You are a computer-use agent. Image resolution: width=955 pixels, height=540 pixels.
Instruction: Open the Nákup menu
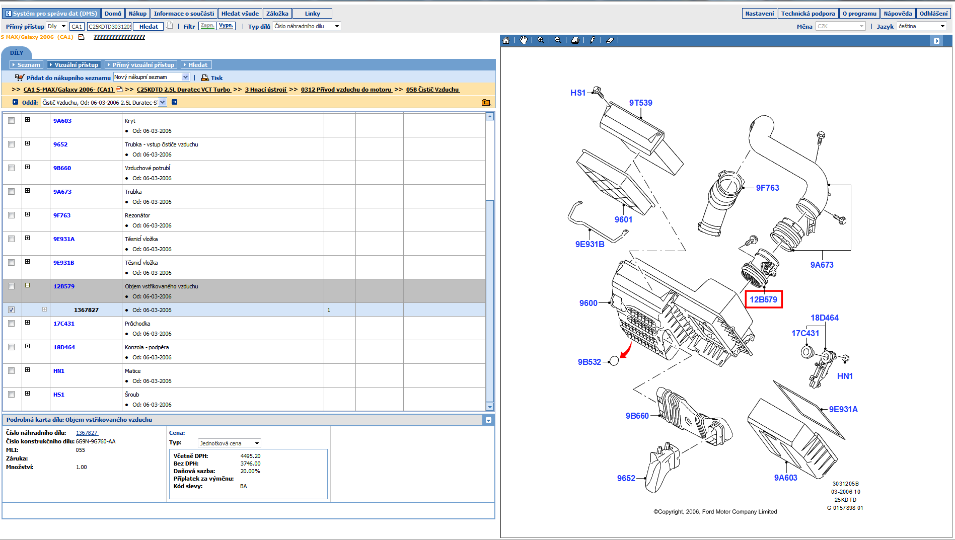coord(137,14)
